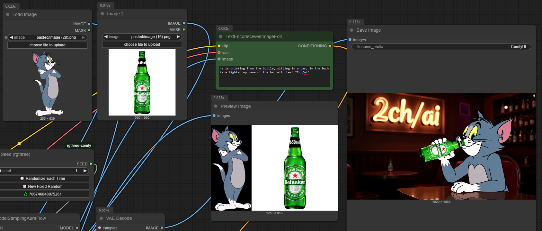The image size is (542, 231).
Task: Collapse the TextEncodeQwenImageEdit node via its dot
Action: (x=221, y=36)
